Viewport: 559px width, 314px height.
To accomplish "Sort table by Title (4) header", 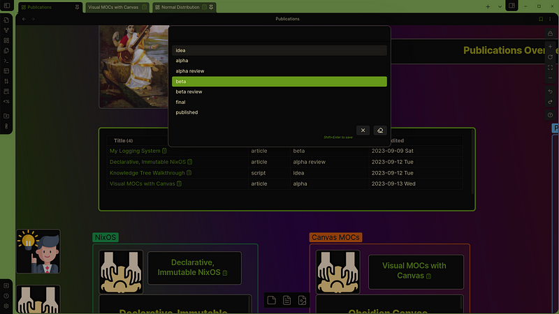I will tap(124, 141).
